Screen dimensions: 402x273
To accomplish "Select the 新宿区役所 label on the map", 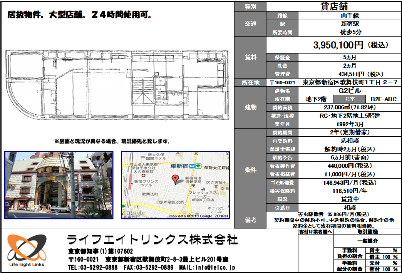I will pos(174,202).
